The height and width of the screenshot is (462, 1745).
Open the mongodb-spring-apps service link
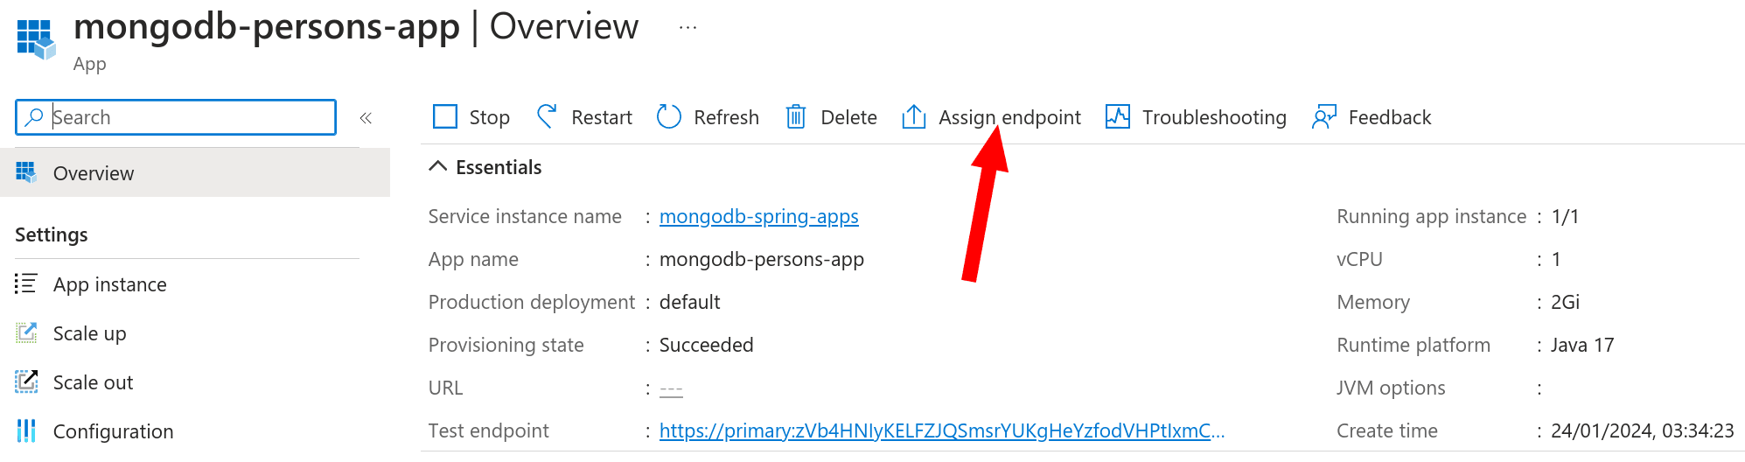(758, 216)
